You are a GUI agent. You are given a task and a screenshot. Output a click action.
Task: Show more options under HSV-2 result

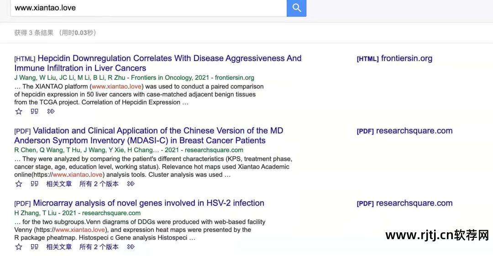pyautogui.click(x=131, y=247)
